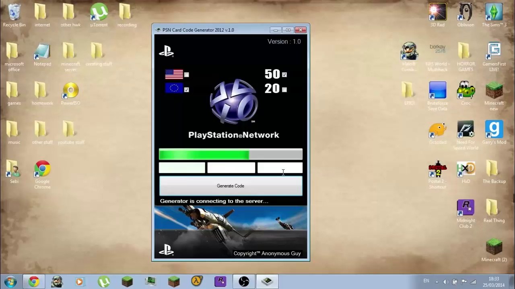Click the green connection progress bar
Image resolution: width=515 pixels, height=289 pixels.
point(231,155)
